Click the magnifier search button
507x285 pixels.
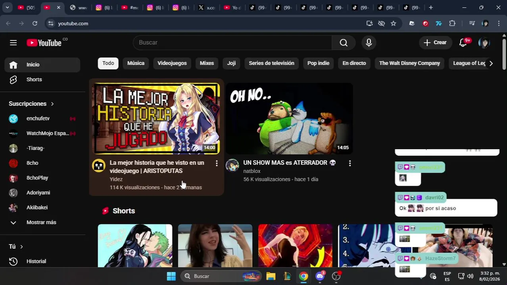click(x=344, y=43)
